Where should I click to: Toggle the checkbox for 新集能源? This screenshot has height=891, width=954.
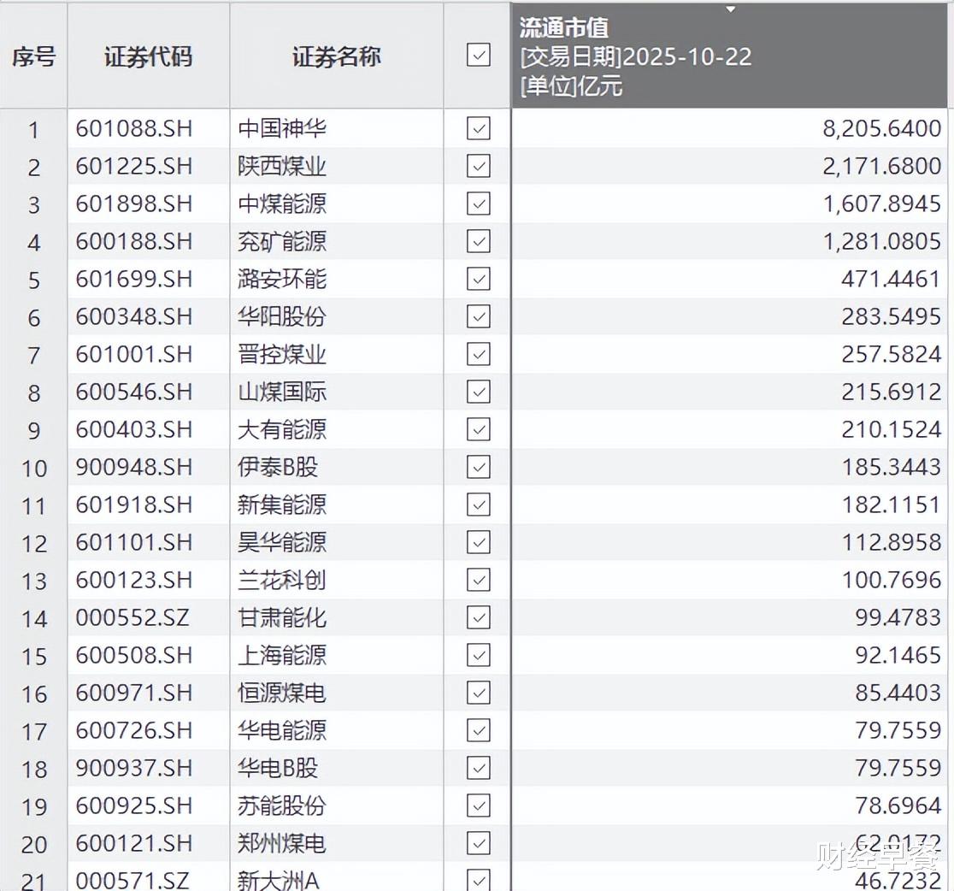[478, 505]
